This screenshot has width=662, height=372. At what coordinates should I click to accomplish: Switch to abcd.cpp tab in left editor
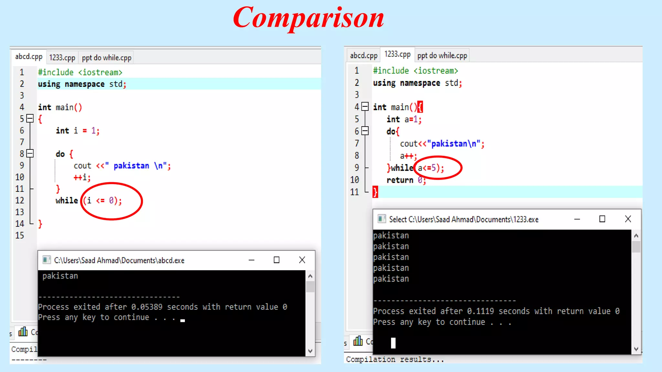coord(29,57)
